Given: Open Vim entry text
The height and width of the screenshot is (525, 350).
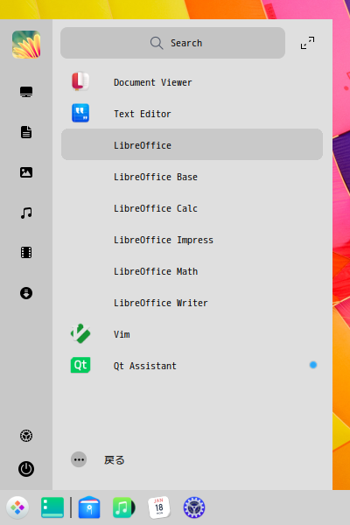Looking at the screenshot, I should pos(122,334).
